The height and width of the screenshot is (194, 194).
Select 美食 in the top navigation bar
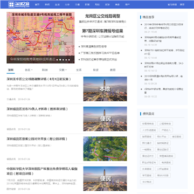[x=117, y=5]
